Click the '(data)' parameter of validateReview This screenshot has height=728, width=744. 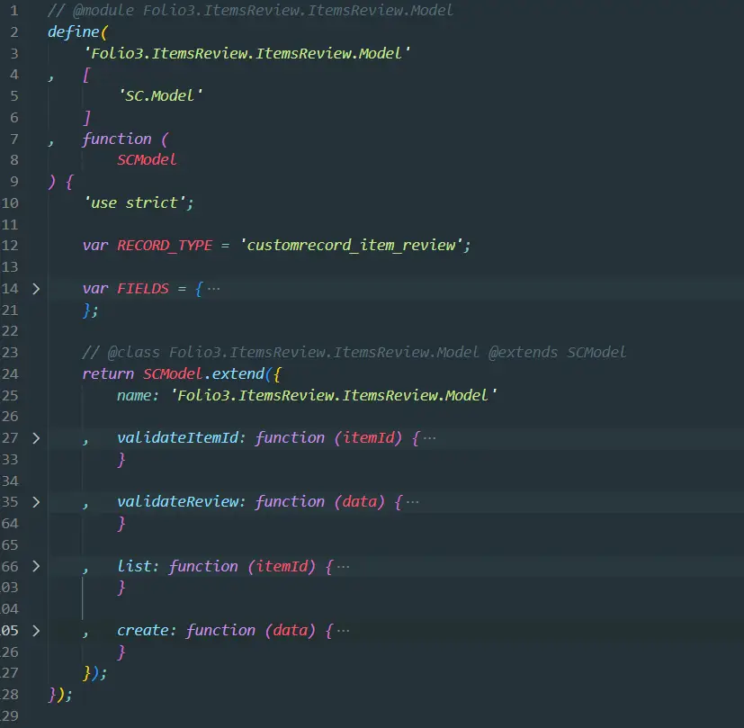(x=359, y=502)
